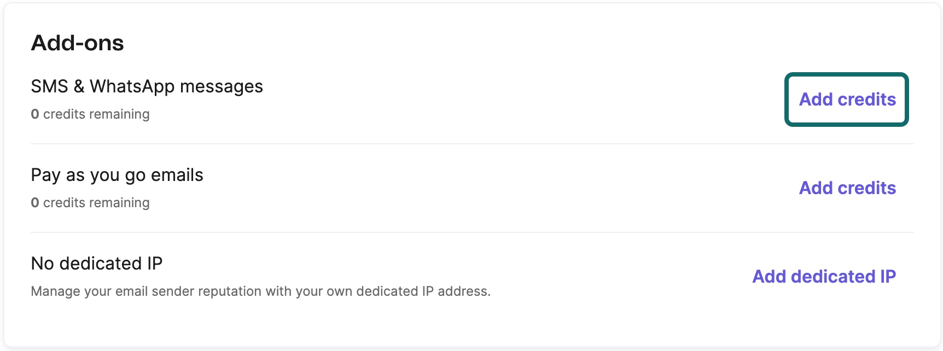Activate the highlighted Add credits button
Viewport: 943px width, 351px height.
pyautogui.click(x=847, y=100)
